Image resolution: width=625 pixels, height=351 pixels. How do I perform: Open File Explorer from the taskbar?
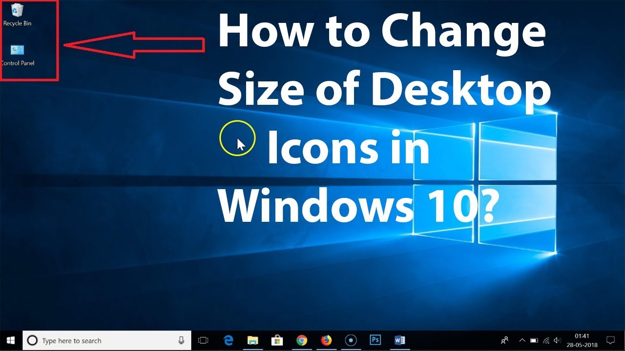pyautogui.click(x=252, y=340)
